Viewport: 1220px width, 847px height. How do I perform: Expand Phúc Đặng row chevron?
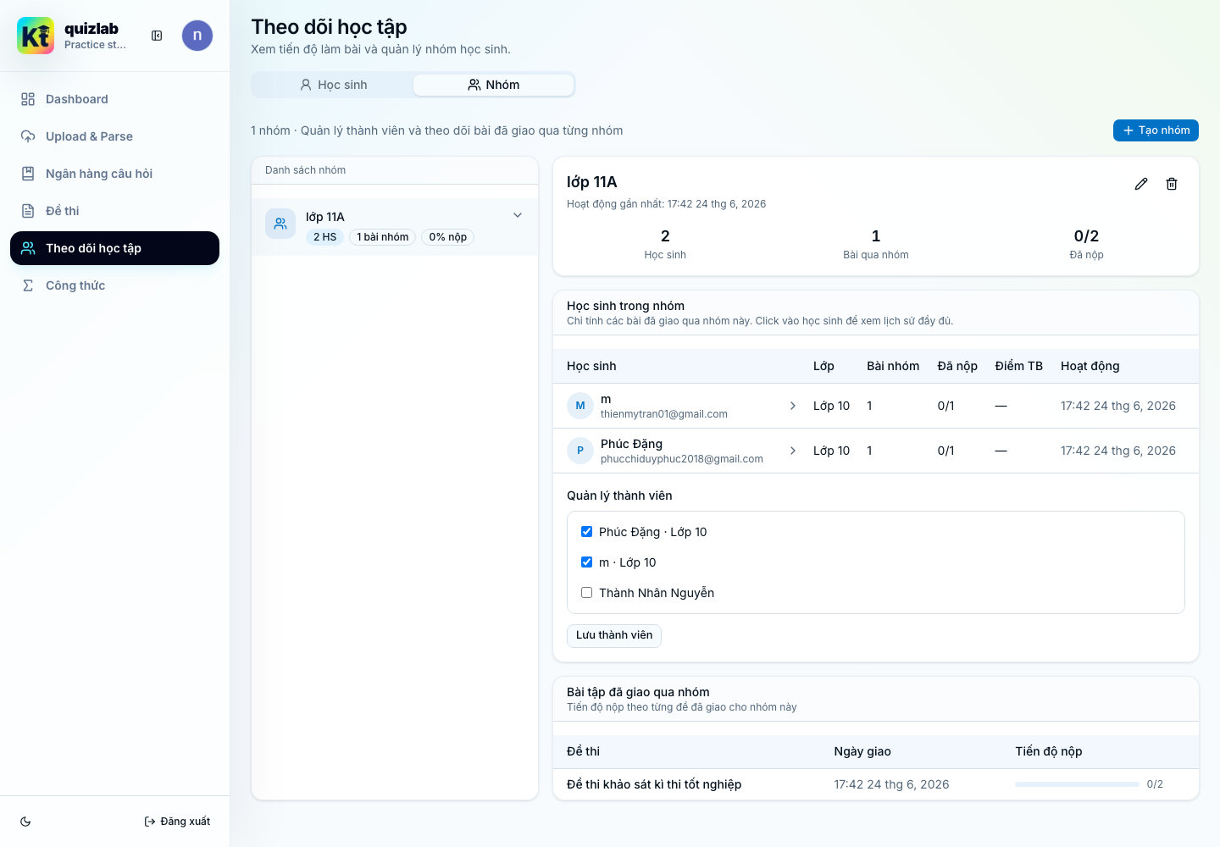pyautogui.click(x=793, y=451)
